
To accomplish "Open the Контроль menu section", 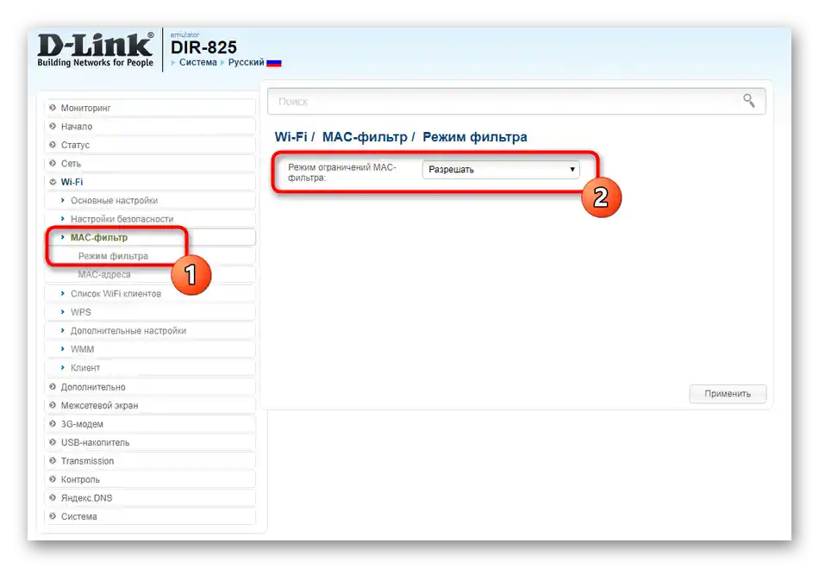I will click(x=150, y=479).
